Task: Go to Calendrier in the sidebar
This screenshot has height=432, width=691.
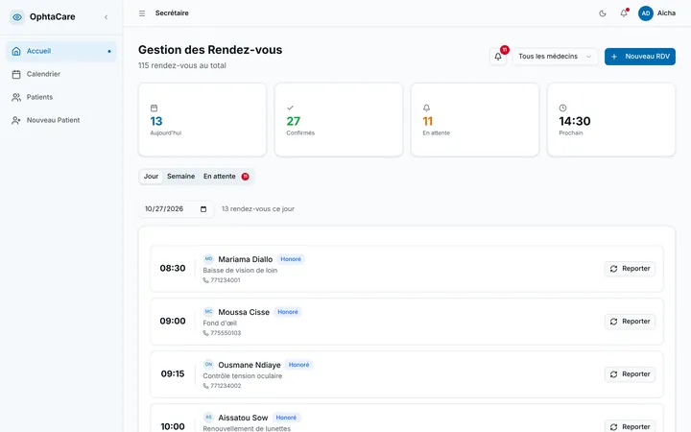Action: point(61,74)
